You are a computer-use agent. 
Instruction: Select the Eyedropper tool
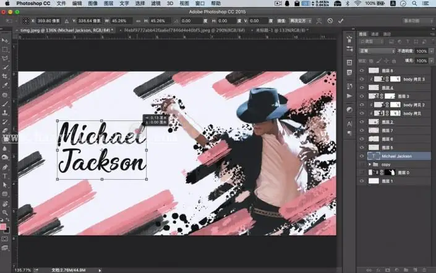[x=5, y=85]
